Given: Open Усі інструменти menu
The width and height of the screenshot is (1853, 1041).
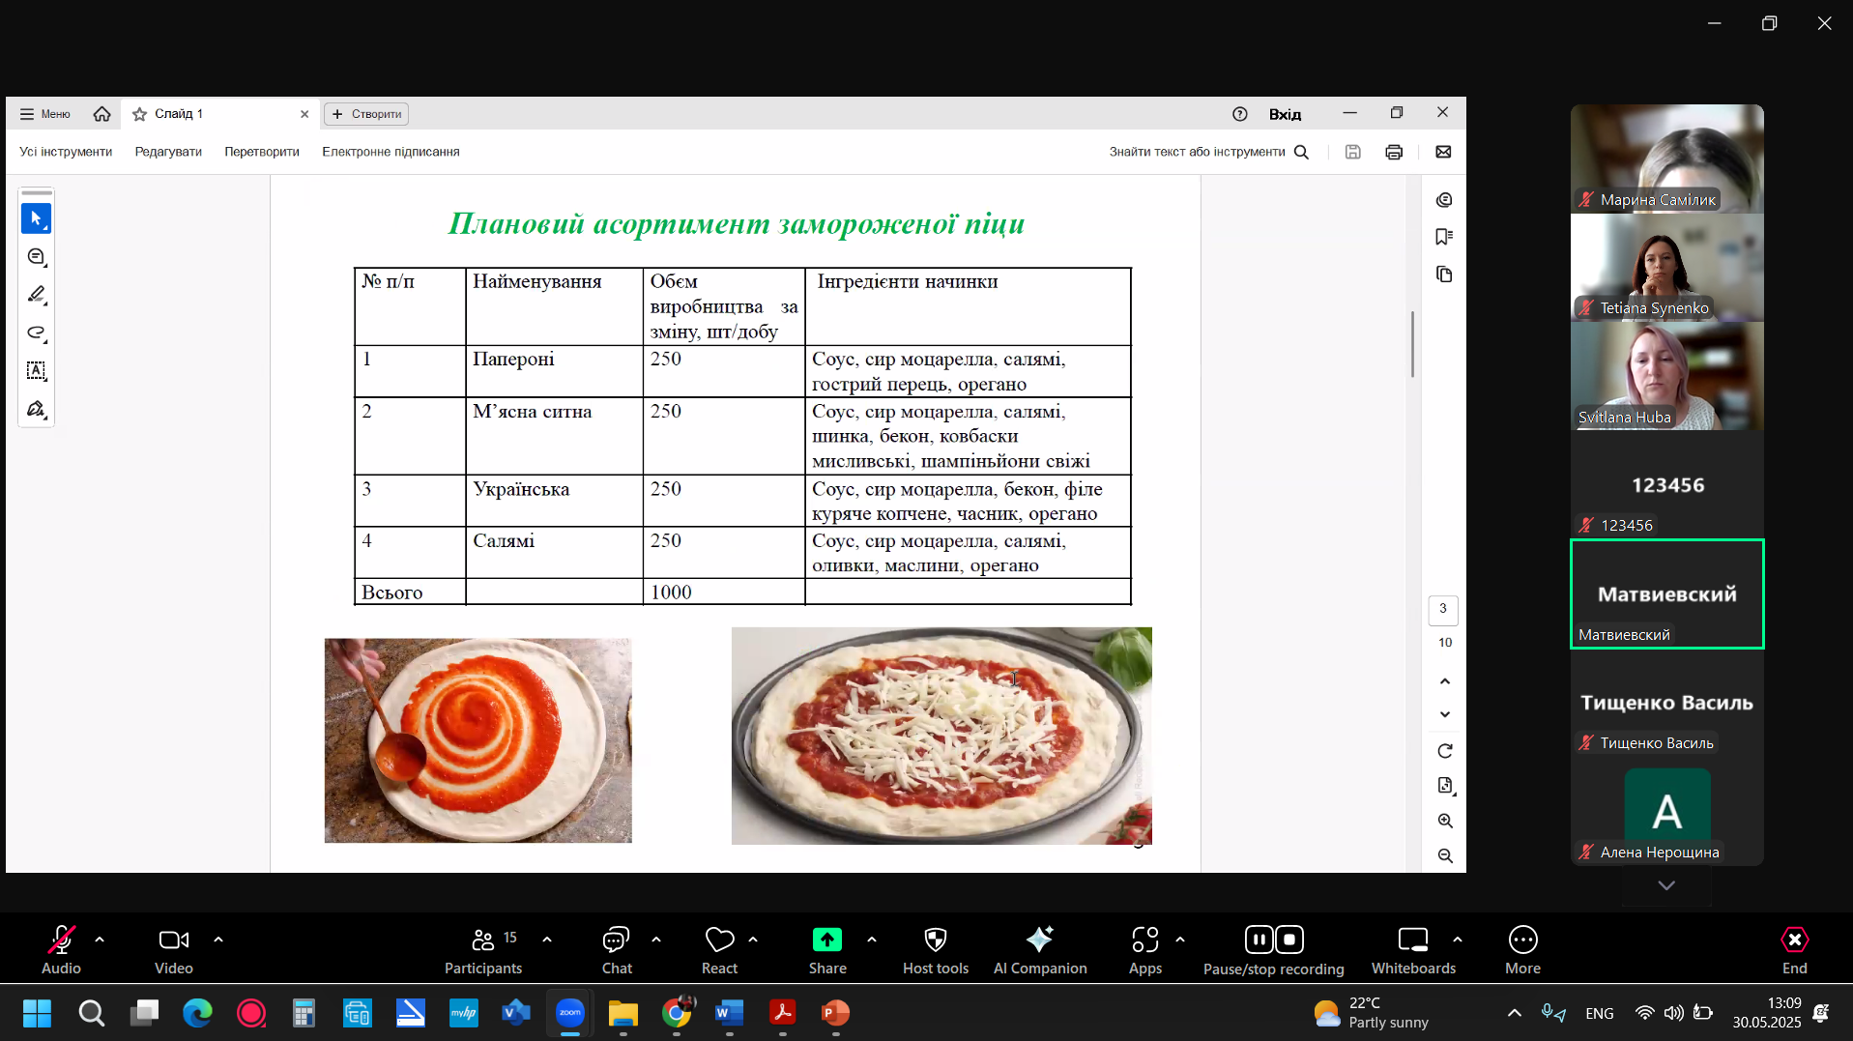Looking at the screenshot, I should pyautogui.click(x=66, y=152).
